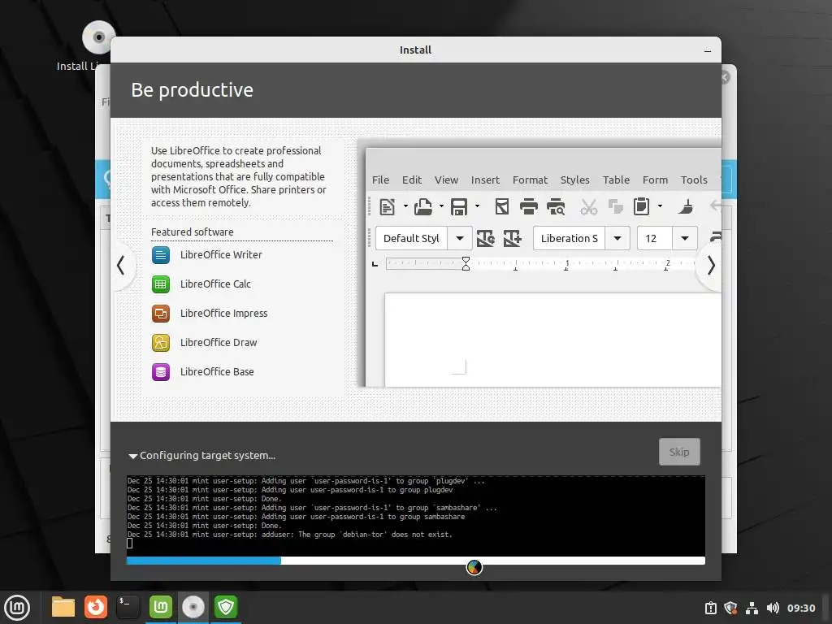The height and width of the screenshot is (624, 832).
Task: Click the LibreOffice Impress icon
Action: 161,314
